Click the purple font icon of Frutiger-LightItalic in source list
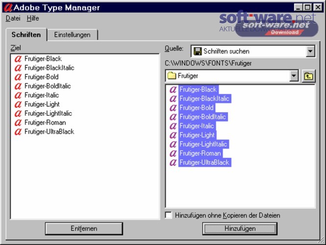This screenshot has height=245, width=326. point(173,144)
